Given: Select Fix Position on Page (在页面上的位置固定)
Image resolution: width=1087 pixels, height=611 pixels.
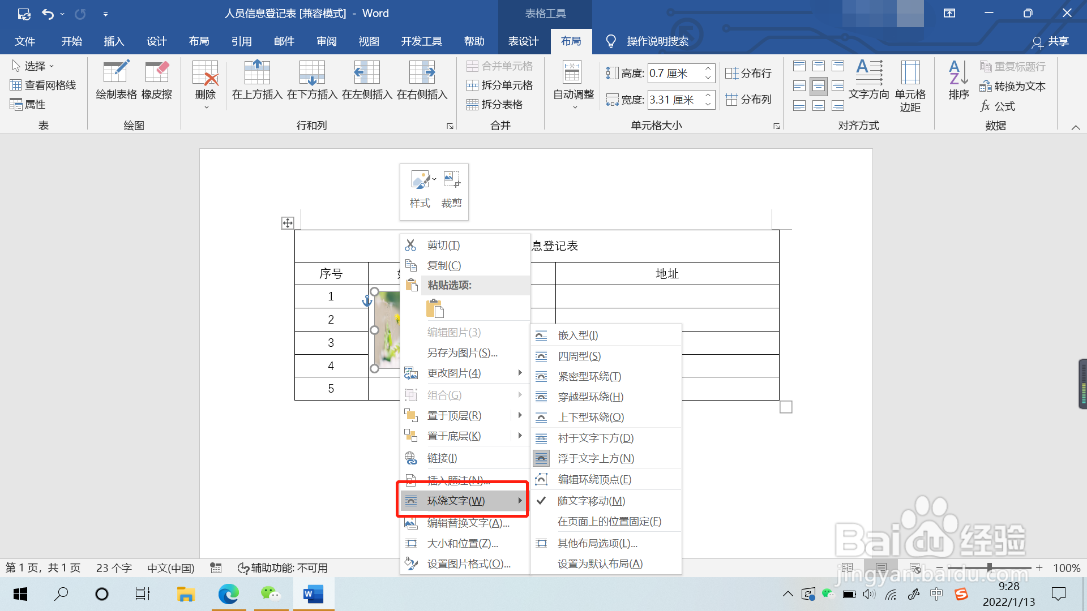Looking at the screenshot, I should pos(609,522).
